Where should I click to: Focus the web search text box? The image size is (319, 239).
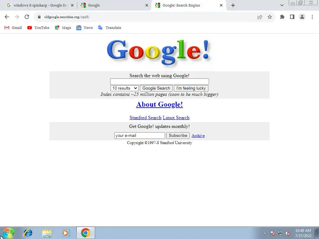coord(159,82)
